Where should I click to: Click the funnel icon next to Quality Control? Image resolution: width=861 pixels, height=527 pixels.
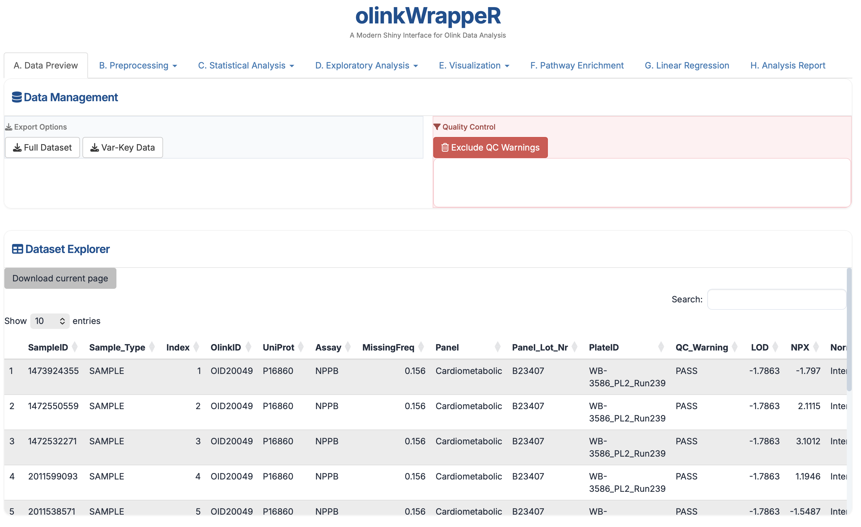[438, 127]
